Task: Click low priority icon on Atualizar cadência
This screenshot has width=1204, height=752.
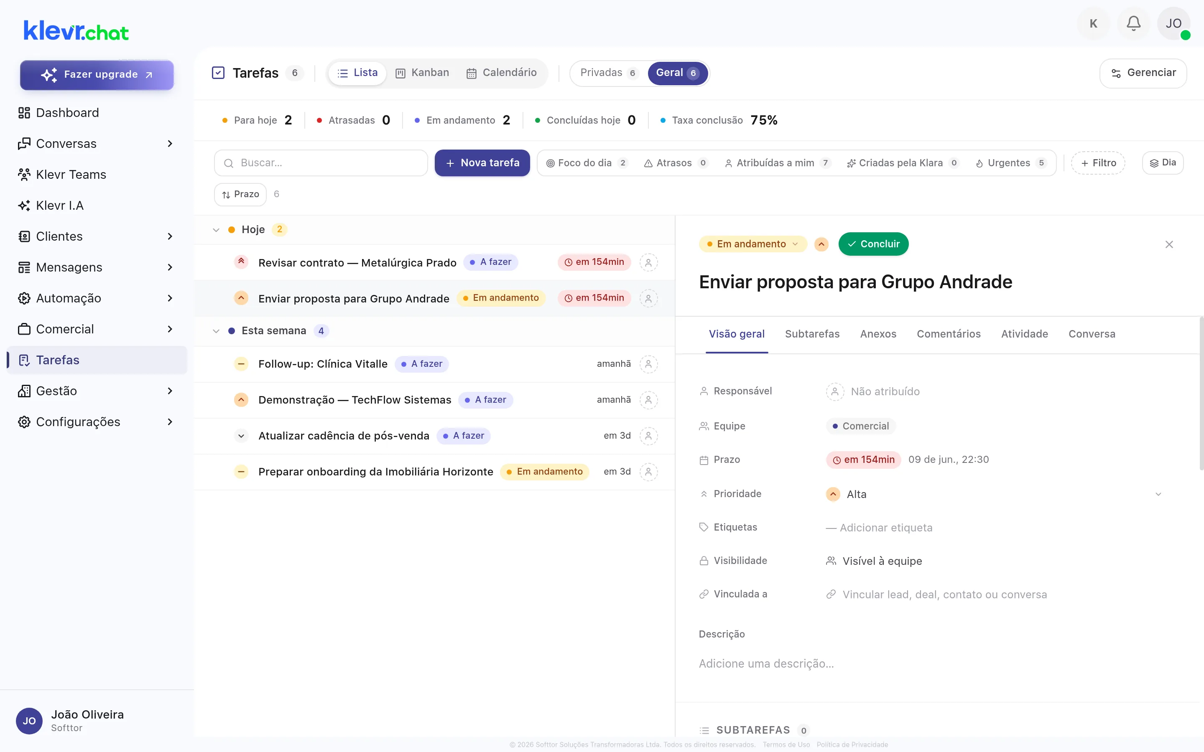Action: coord(241,436)
